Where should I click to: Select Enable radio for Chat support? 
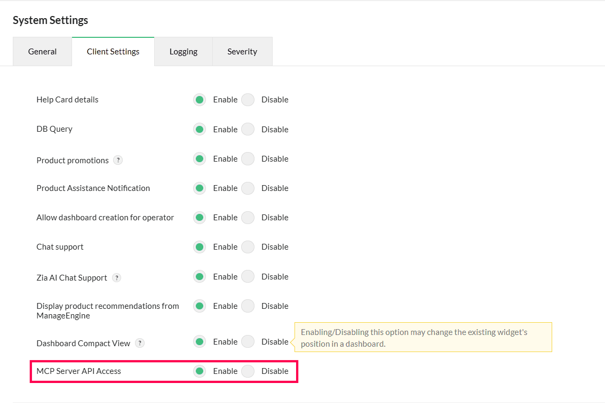coord(200,247)
